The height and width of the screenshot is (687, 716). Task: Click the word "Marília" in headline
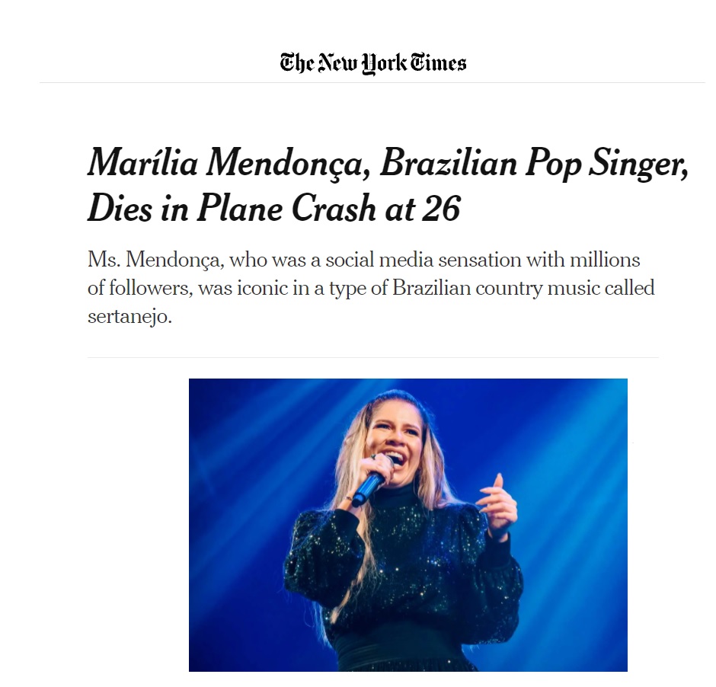(x=142, y=163)
